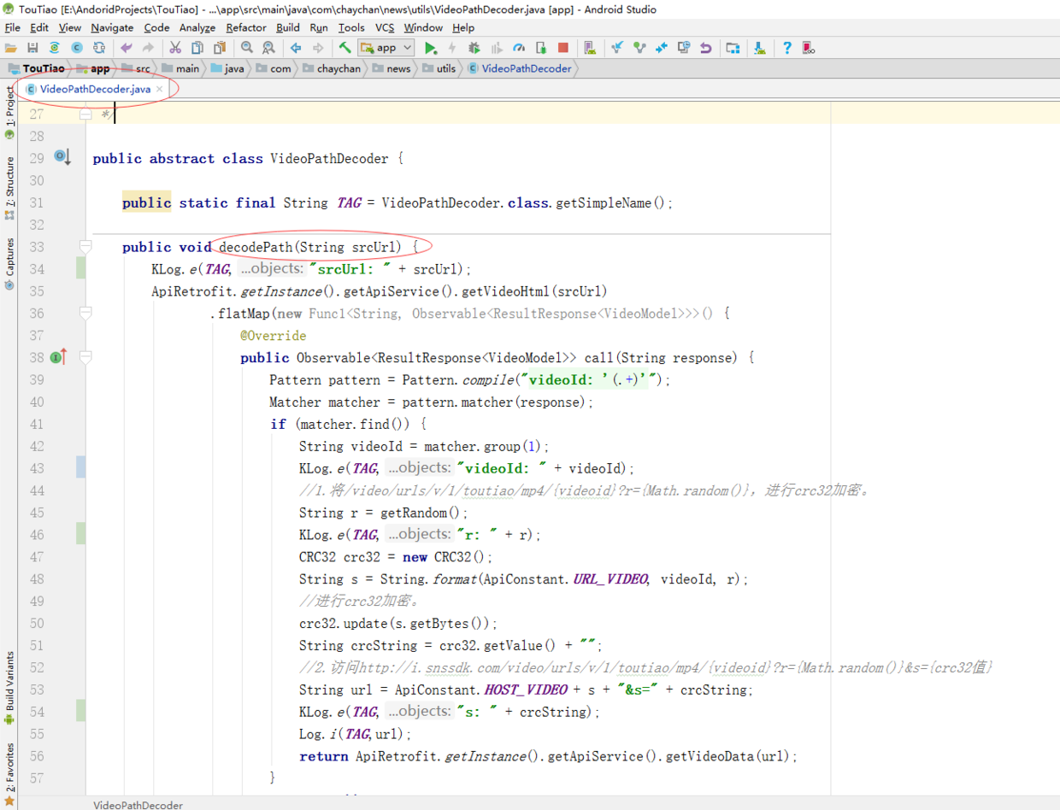Open the Tools menu

pyautogui.click(x=351, y=27)
